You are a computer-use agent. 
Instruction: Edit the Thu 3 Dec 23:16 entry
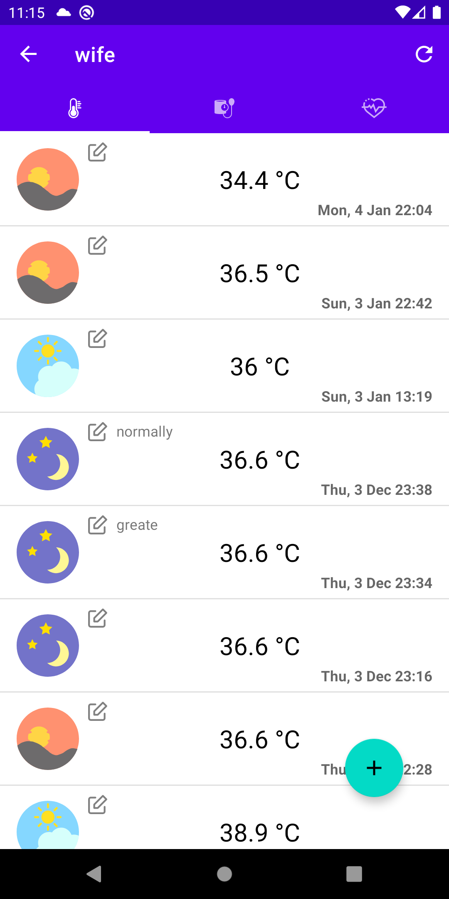pyautogui.click(x=98, y=618)
